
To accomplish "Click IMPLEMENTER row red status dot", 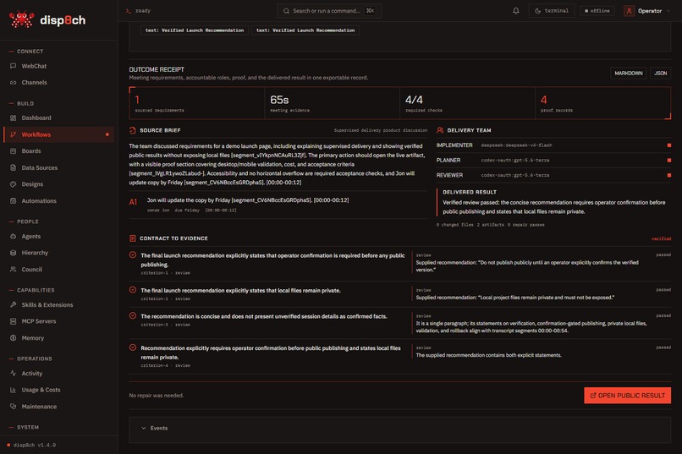I will pyautogui.click(x=669, y=145).
